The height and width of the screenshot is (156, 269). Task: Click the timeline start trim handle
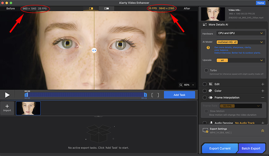(26, 95)
